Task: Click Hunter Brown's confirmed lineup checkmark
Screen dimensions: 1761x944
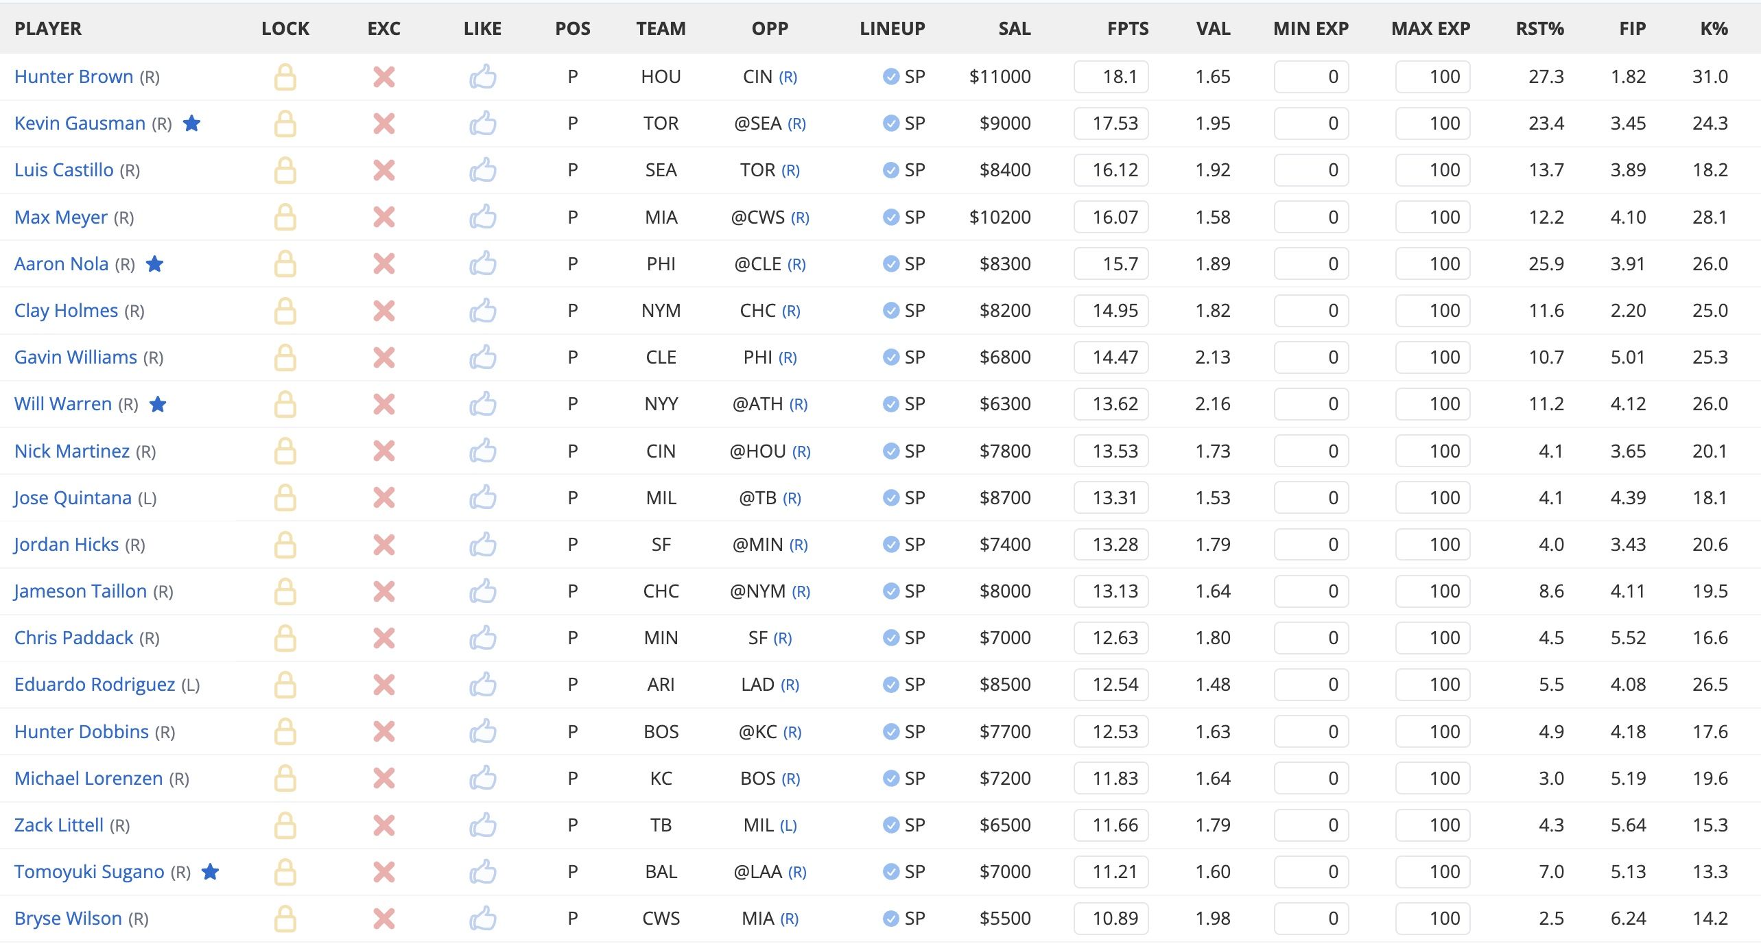Action: [891, 77]
